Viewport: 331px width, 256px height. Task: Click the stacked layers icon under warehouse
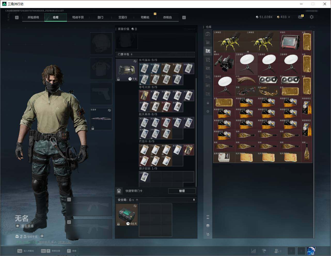click(208, 226)
